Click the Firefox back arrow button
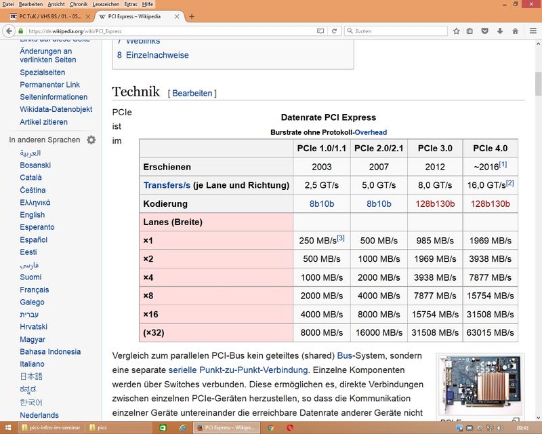The height and width of the screenshot is (434, 542). 7,31
